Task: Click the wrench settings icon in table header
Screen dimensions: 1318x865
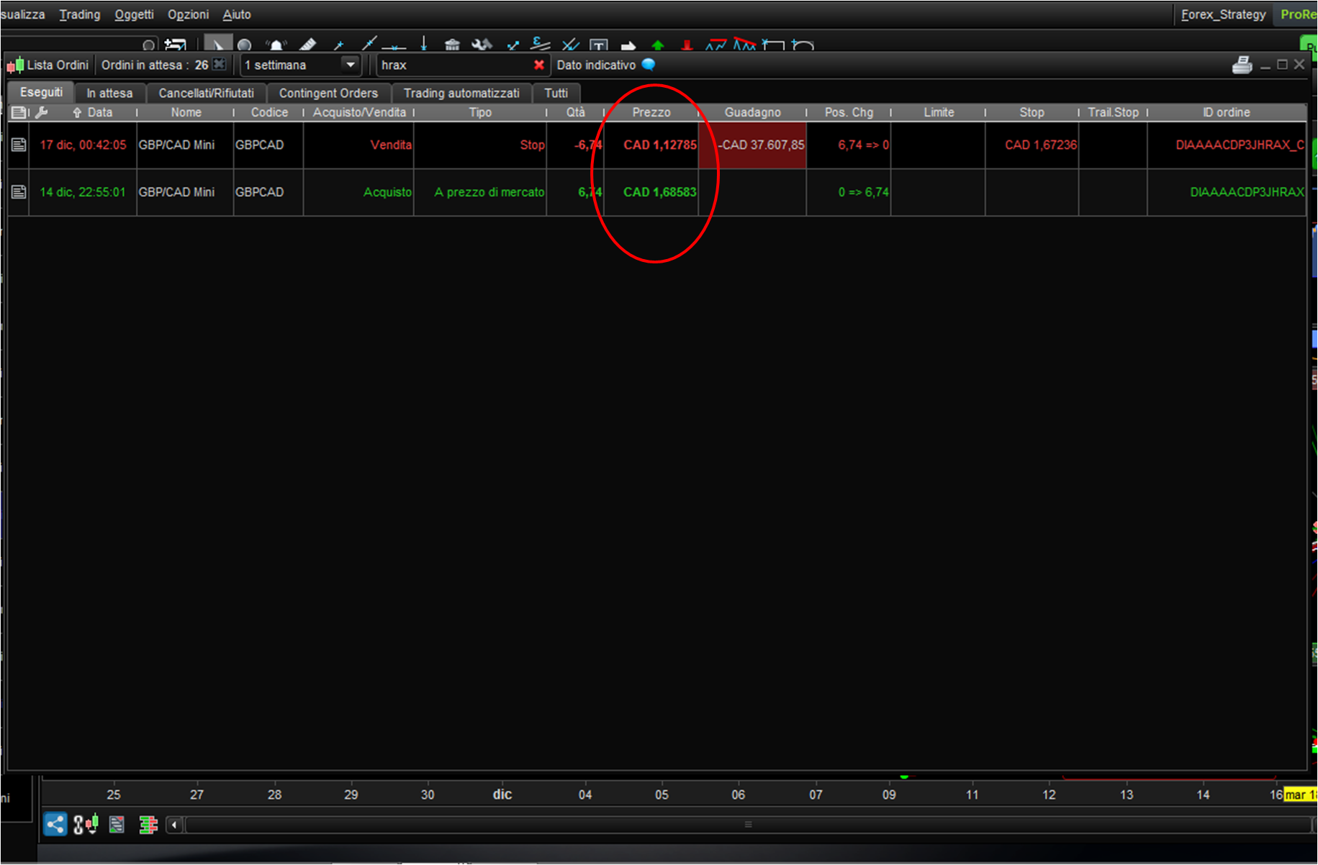Action: tap(42, 112)
